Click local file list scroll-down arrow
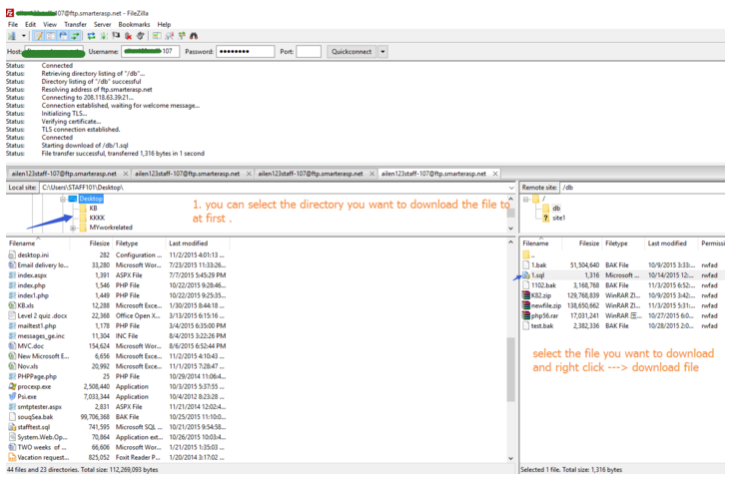Screen dimensions: 739x485 click(x=511, y=459)
